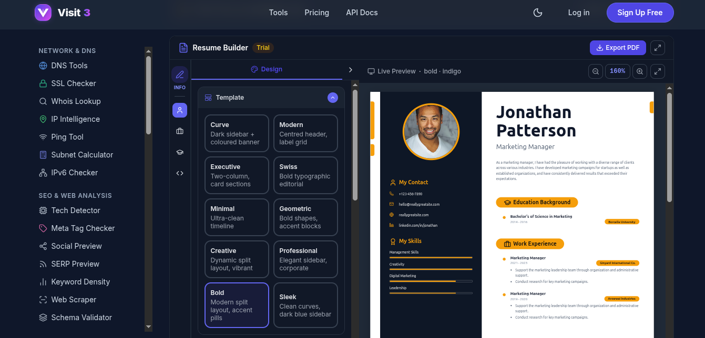Click the left sidebar scrollbar thumb

click(148, 94)
